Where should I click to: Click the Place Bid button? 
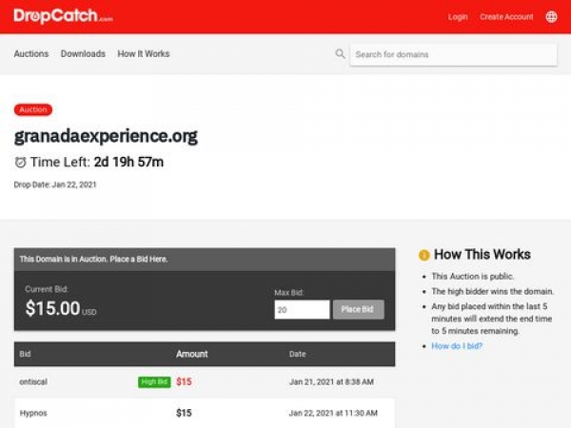point(359,309)
